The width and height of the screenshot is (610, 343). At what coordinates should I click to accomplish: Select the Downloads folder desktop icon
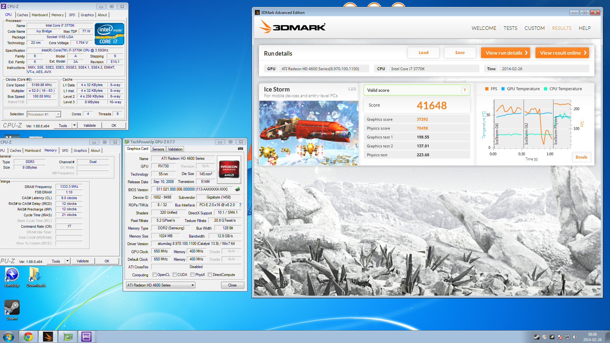point(36,277)
